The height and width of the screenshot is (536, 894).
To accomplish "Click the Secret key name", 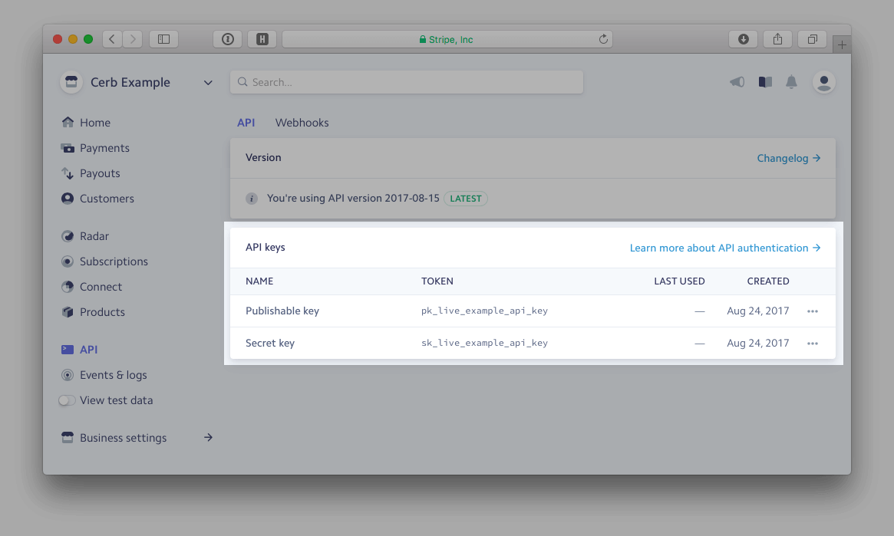I will (269, 343).
